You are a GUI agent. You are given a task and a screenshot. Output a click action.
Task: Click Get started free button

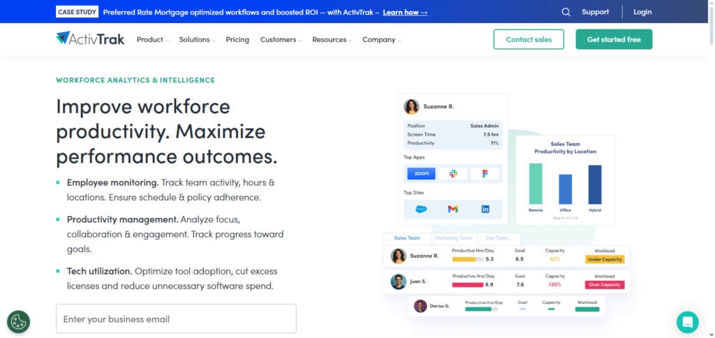pyautogui.click(x=614, y=40)
